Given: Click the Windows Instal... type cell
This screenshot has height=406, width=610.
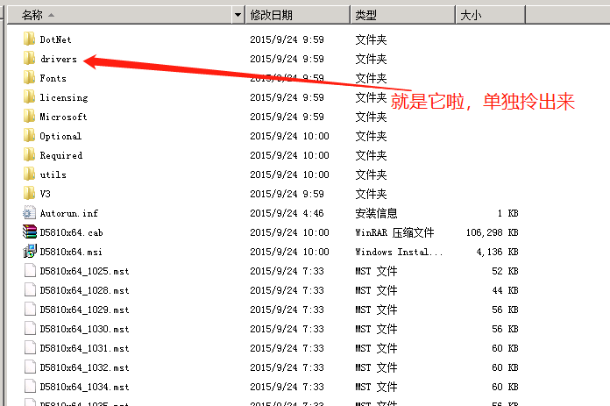Looking at the screenshot, I should tap(399, 252).
